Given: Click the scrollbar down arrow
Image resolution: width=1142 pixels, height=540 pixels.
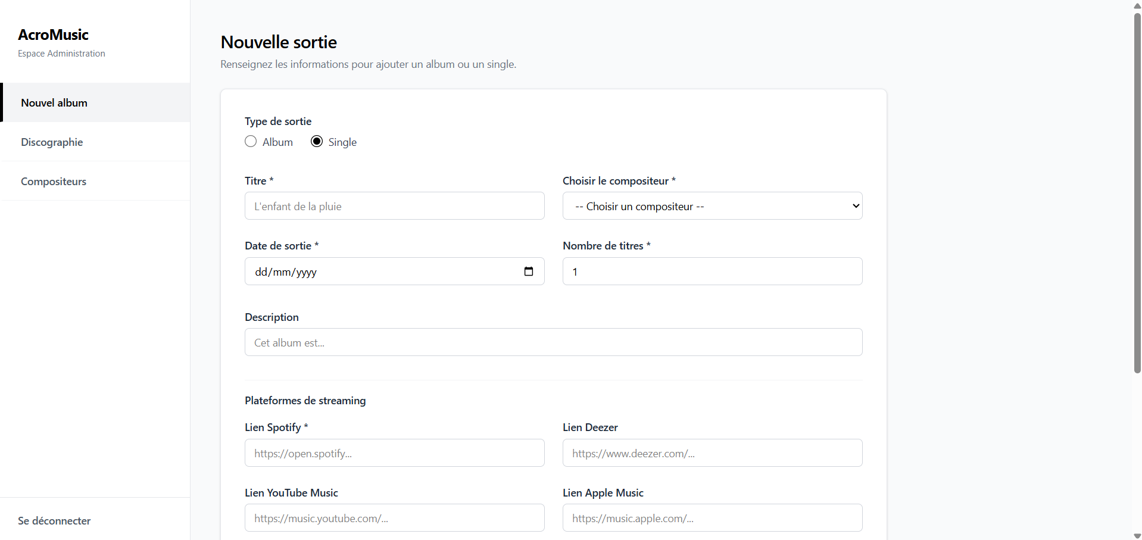Looking at the screenshot, I should click(x=1137, y=535).
